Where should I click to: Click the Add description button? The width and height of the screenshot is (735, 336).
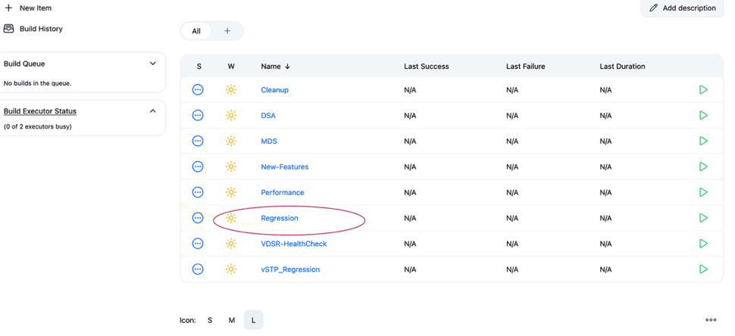pos(682,8)
